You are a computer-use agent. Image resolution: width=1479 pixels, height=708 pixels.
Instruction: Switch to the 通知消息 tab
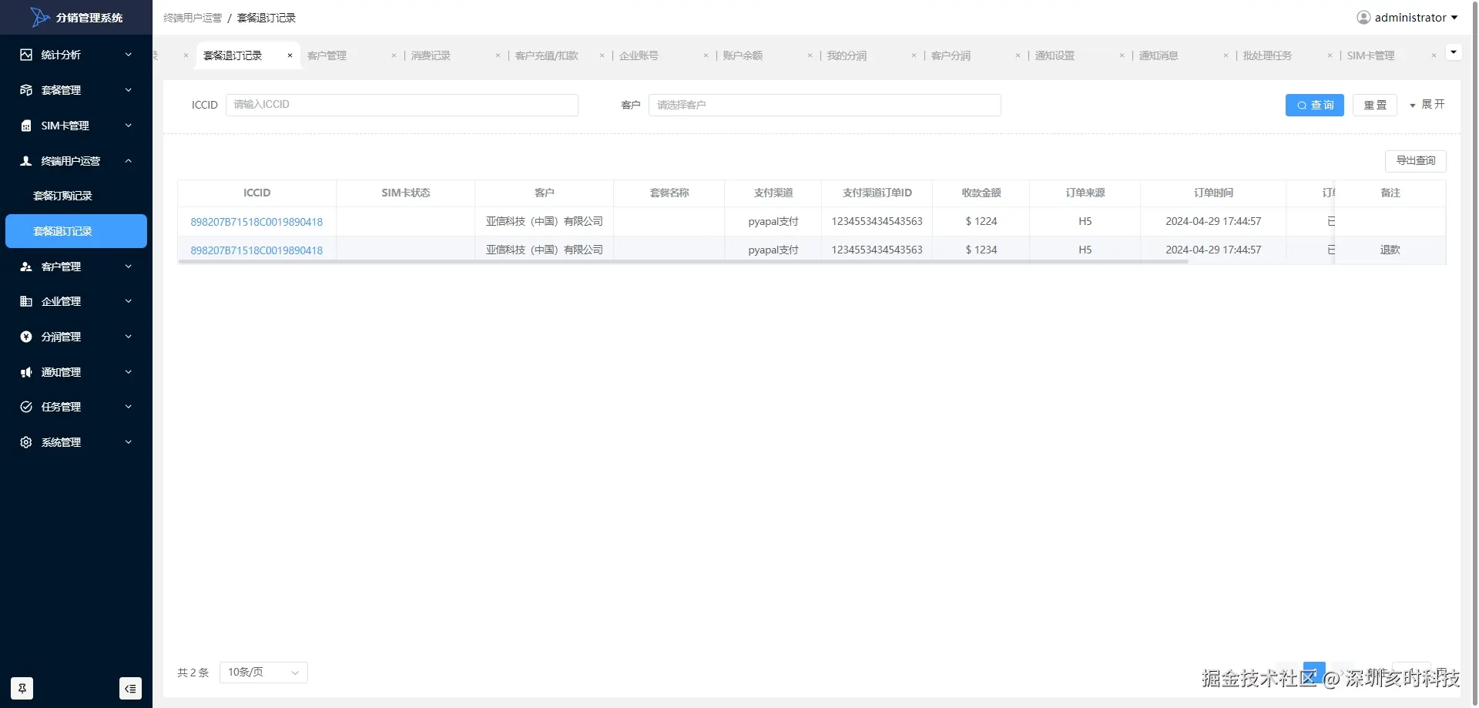tap(1159, 55)
